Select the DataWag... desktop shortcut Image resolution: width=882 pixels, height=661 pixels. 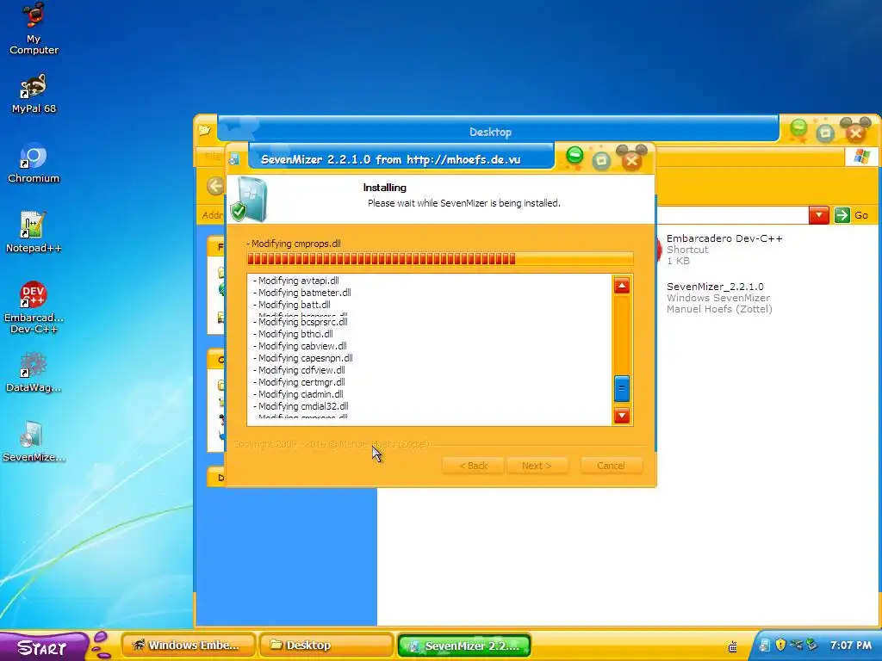point(34,372)
